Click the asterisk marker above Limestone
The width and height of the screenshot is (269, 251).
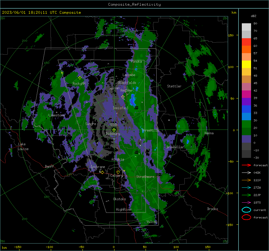56,113
